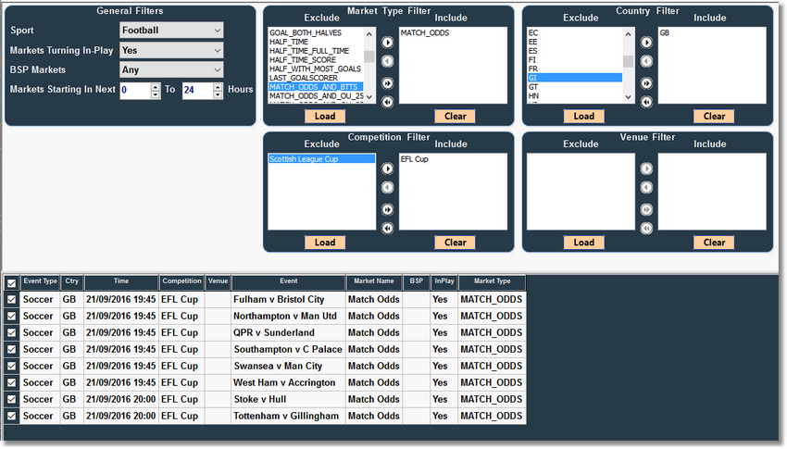
Task: Select Scottish League Cup in the exclude list
Action: tap(320, 159)
